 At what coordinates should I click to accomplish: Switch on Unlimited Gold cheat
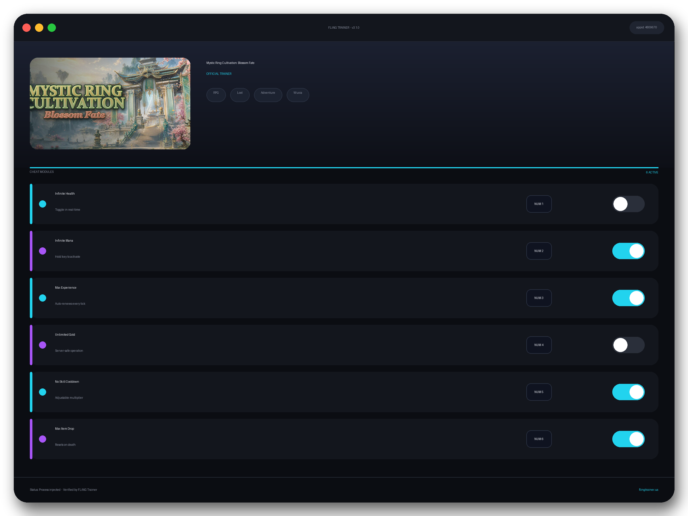(x=628, y=345)
